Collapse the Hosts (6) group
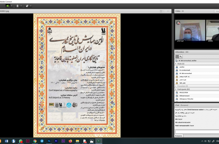This screenshot has height=144, width=219. (x=176, y=64)
